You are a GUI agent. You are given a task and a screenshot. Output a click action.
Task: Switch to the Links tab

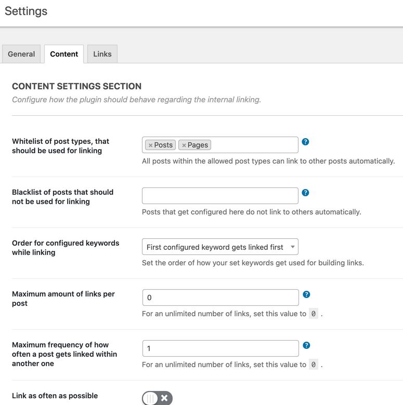[x=102, y=54]
